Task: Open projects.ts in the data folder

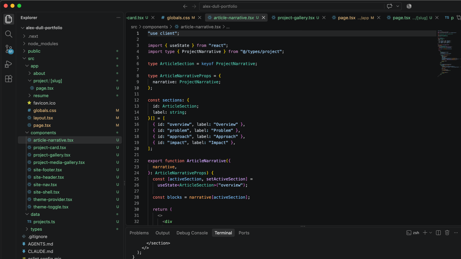Action: tap(44, 222)
